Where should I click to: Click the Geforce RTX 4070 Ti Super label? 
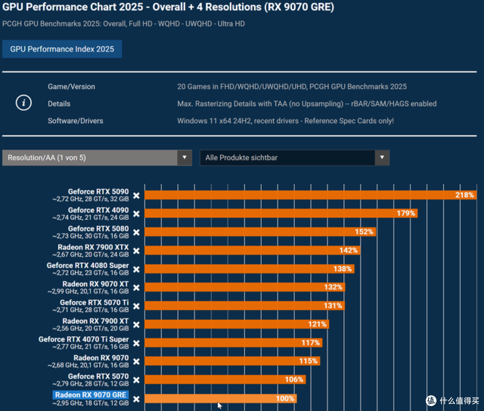(x=83, y=339)
